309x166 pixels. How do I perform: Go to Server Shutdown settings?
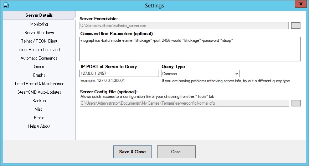[x=39, y=33]
